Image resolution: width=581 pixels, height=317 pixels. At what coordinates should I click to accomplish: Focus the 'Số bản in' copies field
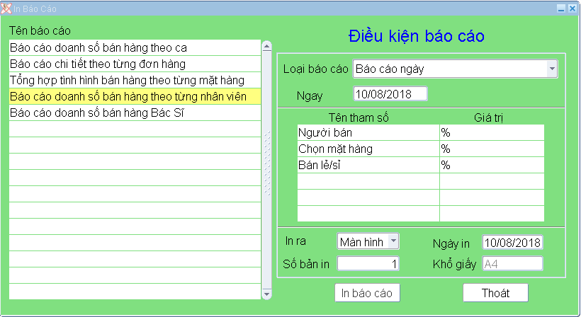tap(368, 264)
